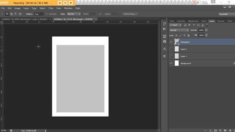Toggle layer filtering on/off switch
Image resolution: width=235 pixels, height=132 pixels.
click(x=207, y=25)
